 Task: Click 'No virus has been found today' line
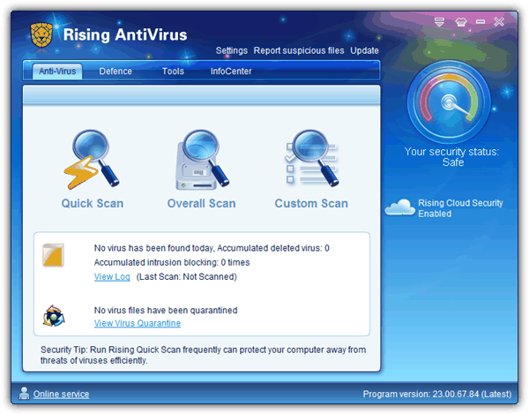[x=212, y=248]
